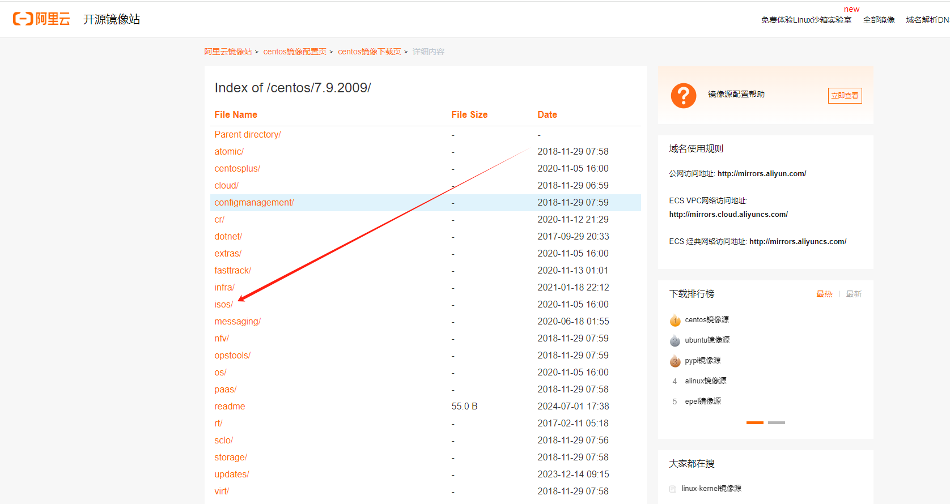This screenshot has width=950, height=504.
Task: Open the dotnet/ directory
Action: click(228, 236)
